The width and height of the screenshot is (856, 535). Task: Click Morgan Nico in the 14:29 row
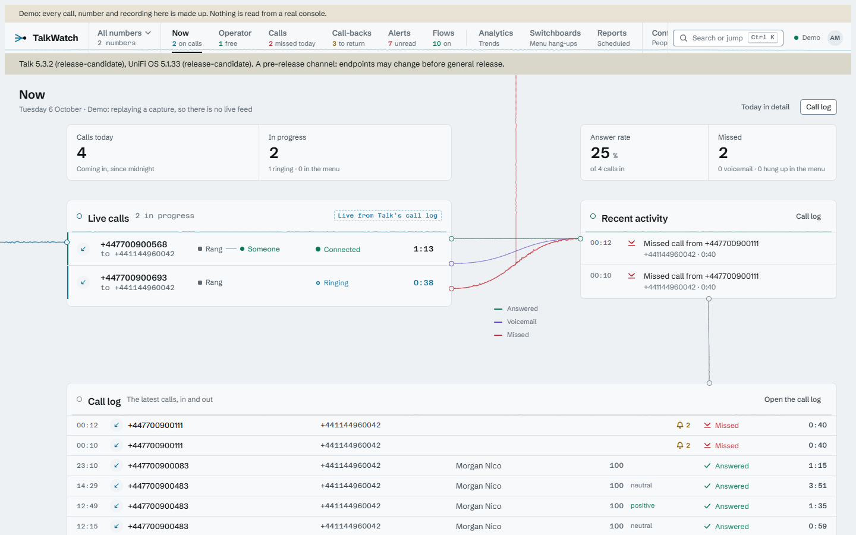point(479,486)
